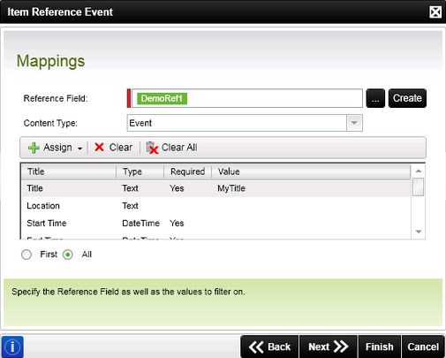Click the Clear All trash icon
Image resolution: width=446 pixels, height=358 pixels.
[x=152, y=148]
